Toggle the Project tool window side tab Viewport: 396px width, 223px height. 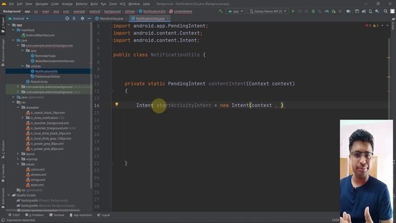coord(3,25)
